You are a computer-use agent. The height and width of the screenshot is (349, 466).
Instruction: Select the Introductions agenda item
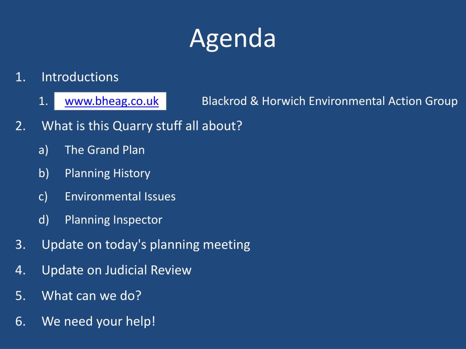(80, 77)
